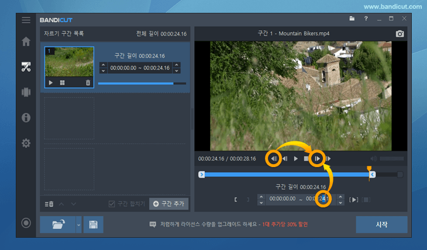Toggle the 구간 합치기 merge checkbox
Screen dimensions: 427x250
[112, 204]
